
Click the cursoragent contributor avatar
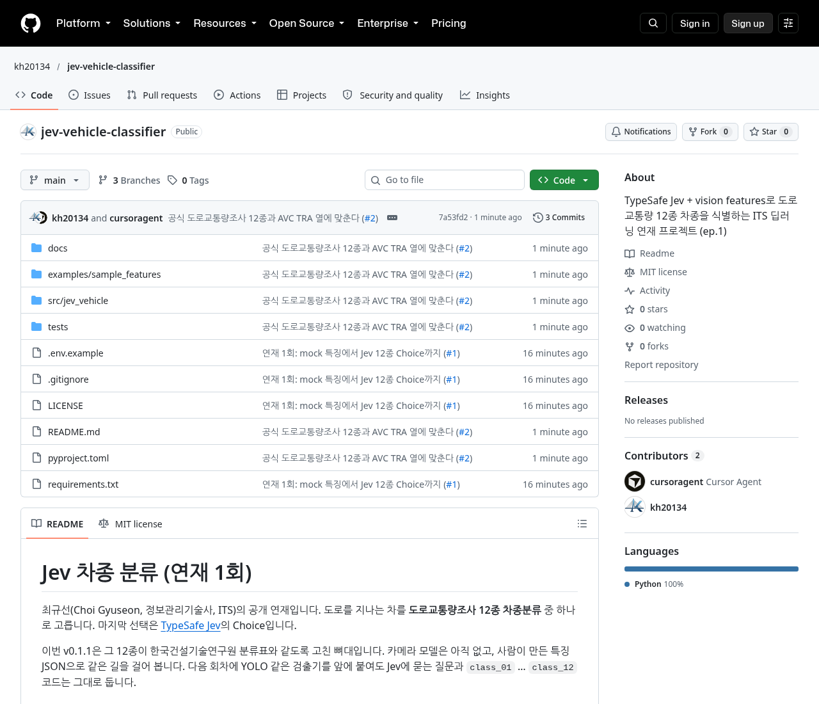coord(635,481)
